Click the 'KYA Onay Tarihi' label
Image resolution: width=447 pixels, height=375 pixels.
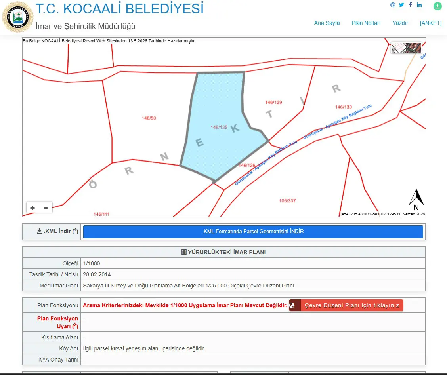tap(58, 360)
